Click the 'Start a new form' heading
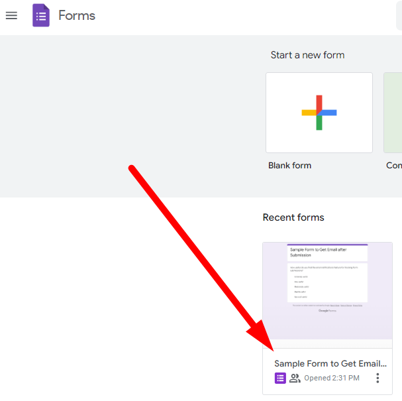 (x=307, y=55)
